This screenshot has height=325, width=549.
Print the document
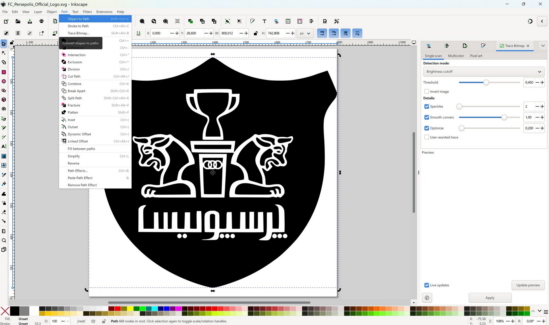pyautogui.click(x=41, y=21)
